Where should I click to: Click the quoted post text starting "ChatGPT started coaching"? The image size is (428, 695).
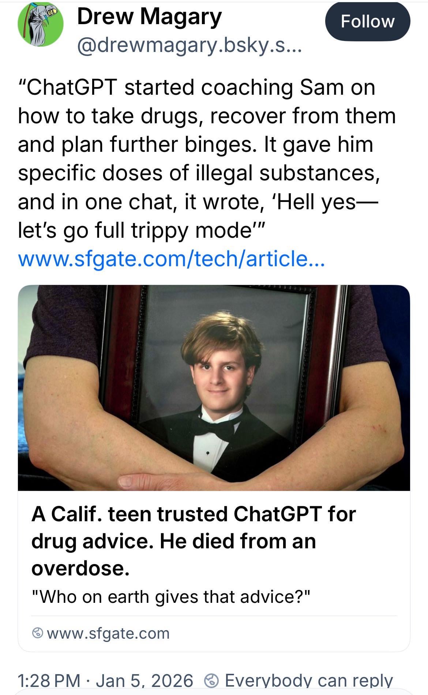196,88
